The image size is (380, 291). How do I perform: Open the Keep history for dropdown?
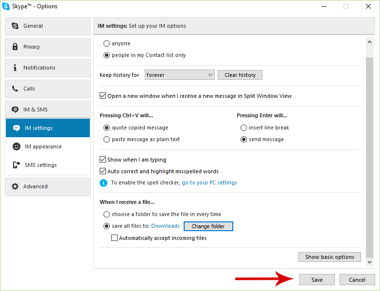pyautogui.click(x=179, y=75)
